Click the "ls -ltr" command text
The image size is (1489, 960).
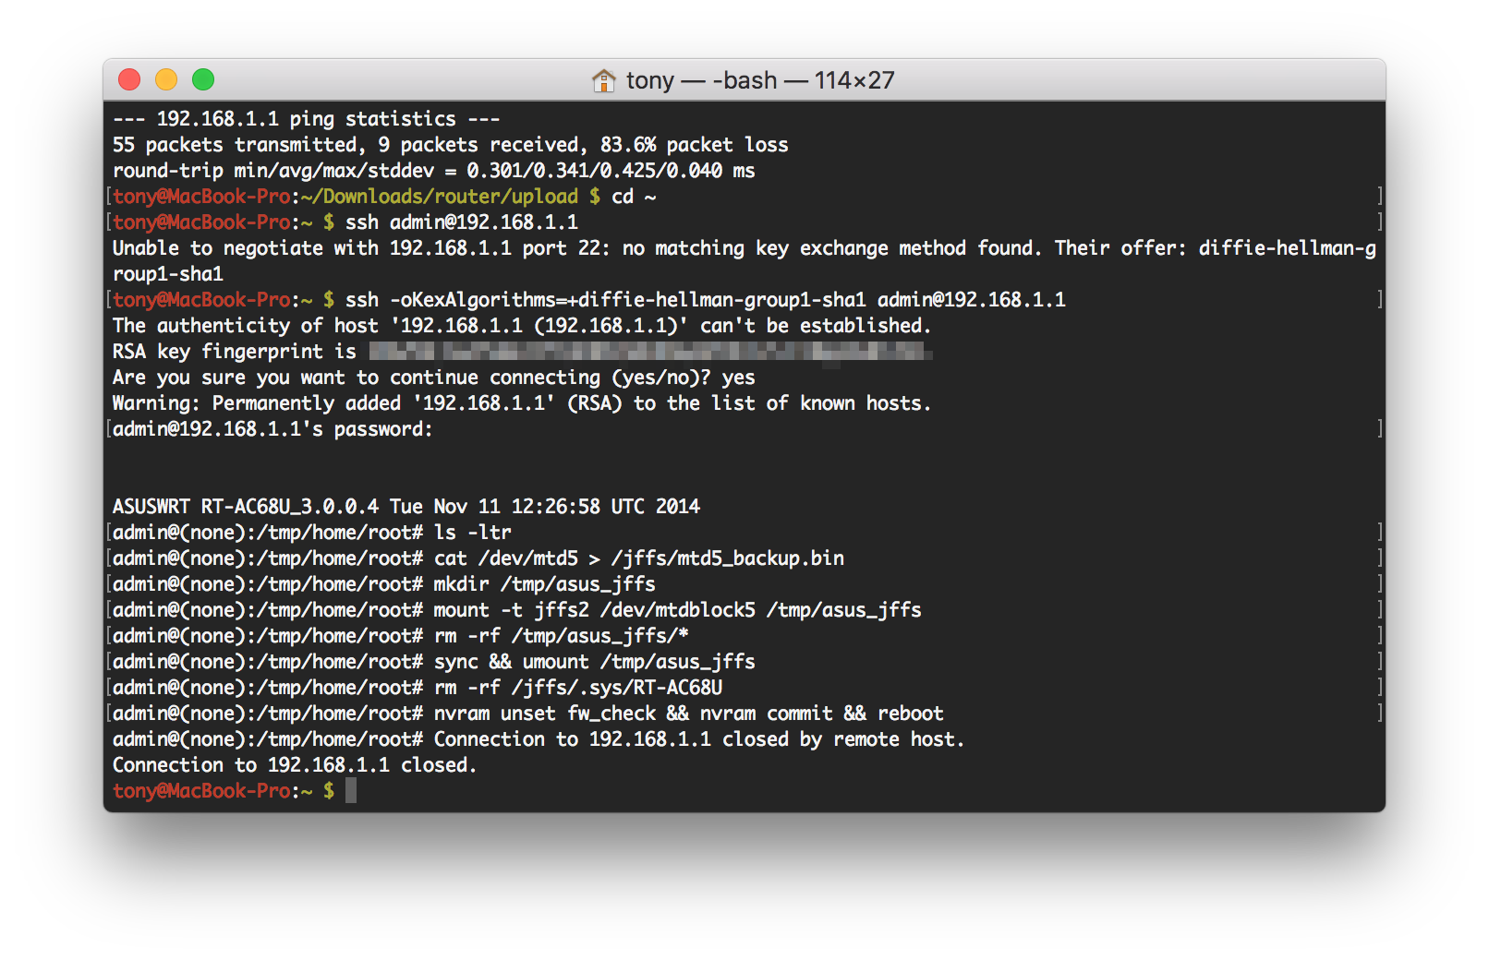pos(472,533)
